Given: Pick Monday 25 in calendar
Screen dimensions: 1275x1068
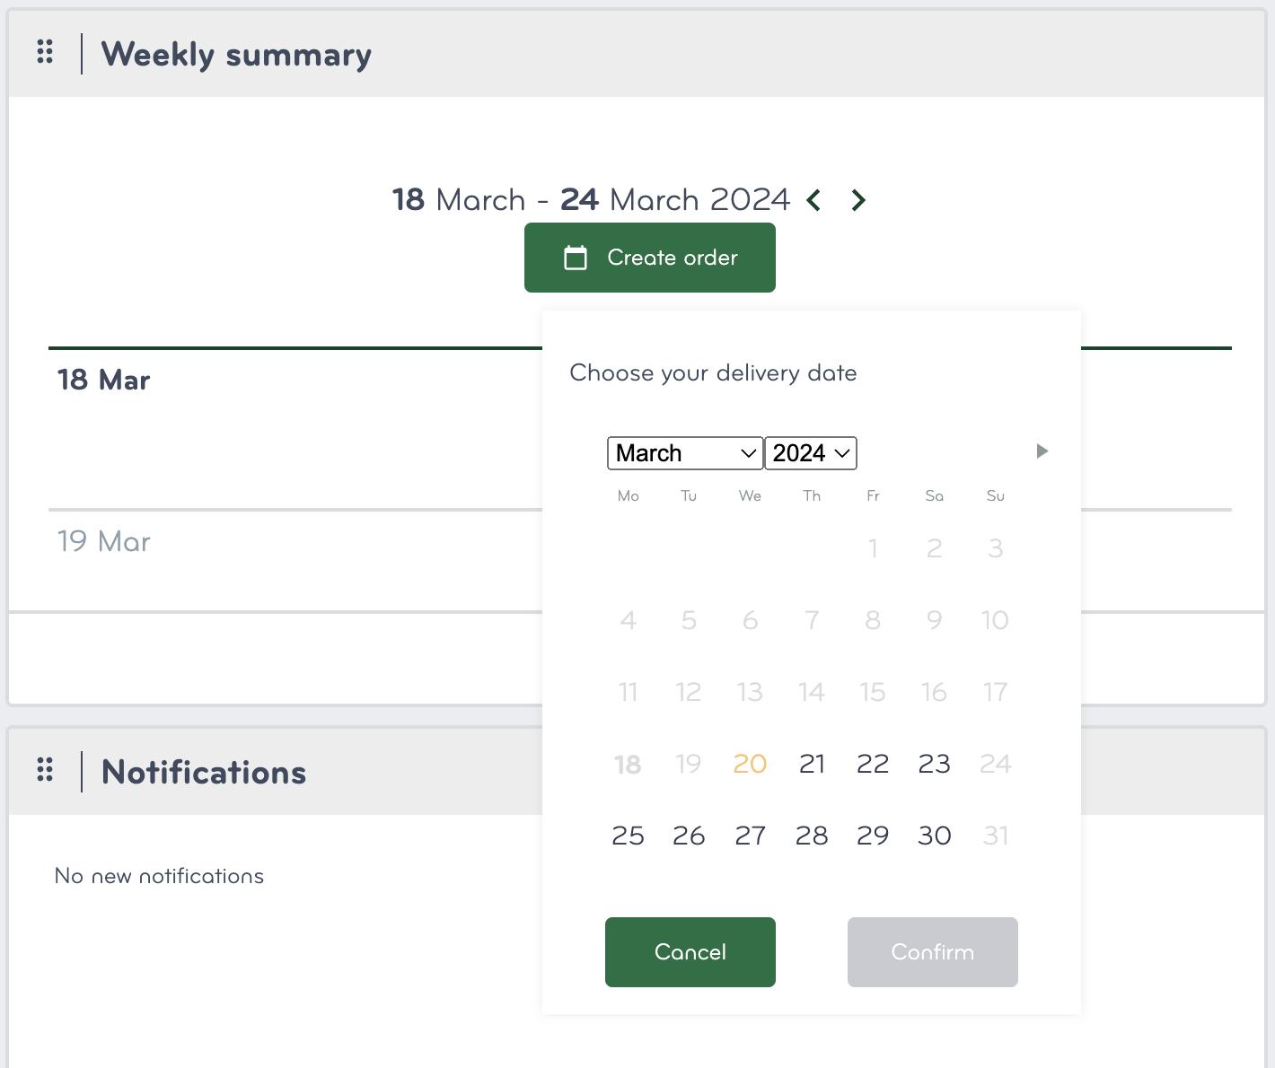Looking at the screenshot, I should coord(628,836).
